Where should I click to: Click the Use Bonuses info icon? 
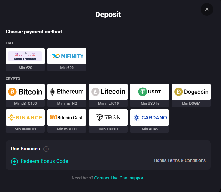click(x=46, y=149)
